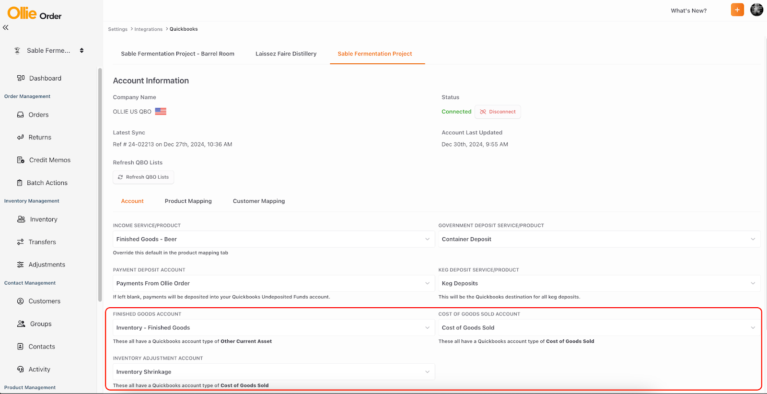Image resolution: width=767 pixels, height=394 pixels.
Task: Click the Credit Memos icon
Action: (21, 160)
